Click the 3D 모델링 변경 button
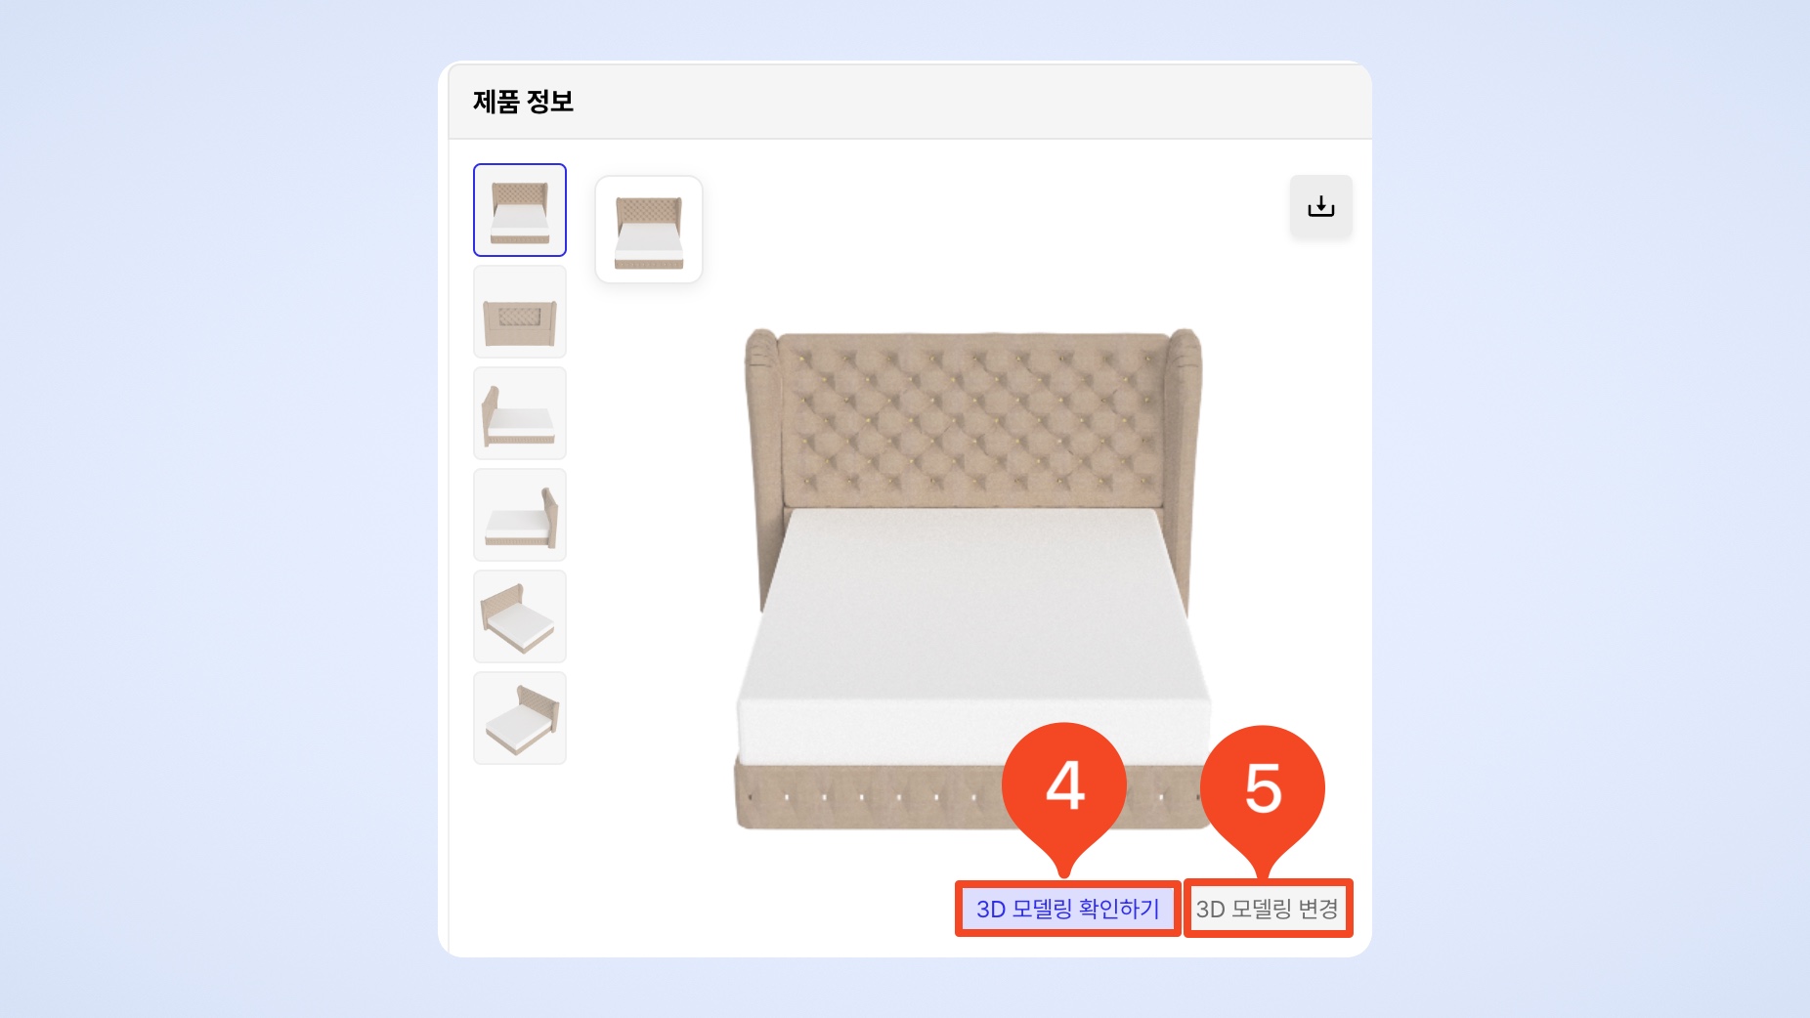Viewport: 1810px width, 1018px height. [1268, 909]
